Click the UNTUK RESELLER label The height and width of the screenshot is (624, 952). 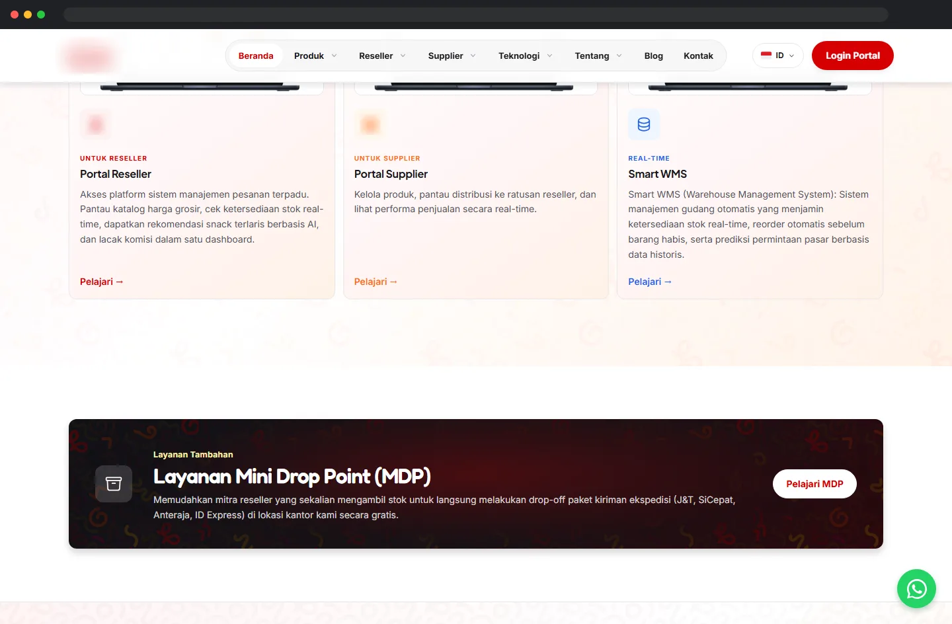click(114, 159)
